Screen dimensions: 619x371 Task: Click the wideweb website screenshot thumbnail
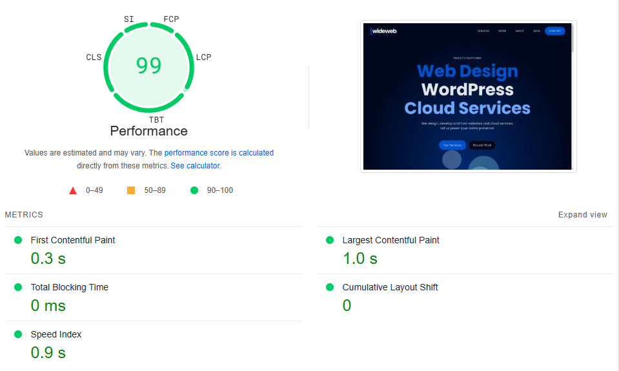click(468, 97)
